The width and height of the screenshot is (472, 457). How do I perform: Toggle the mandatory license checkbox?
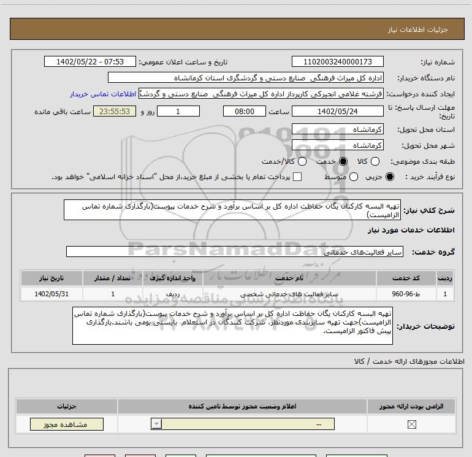[x=411, y=424]
